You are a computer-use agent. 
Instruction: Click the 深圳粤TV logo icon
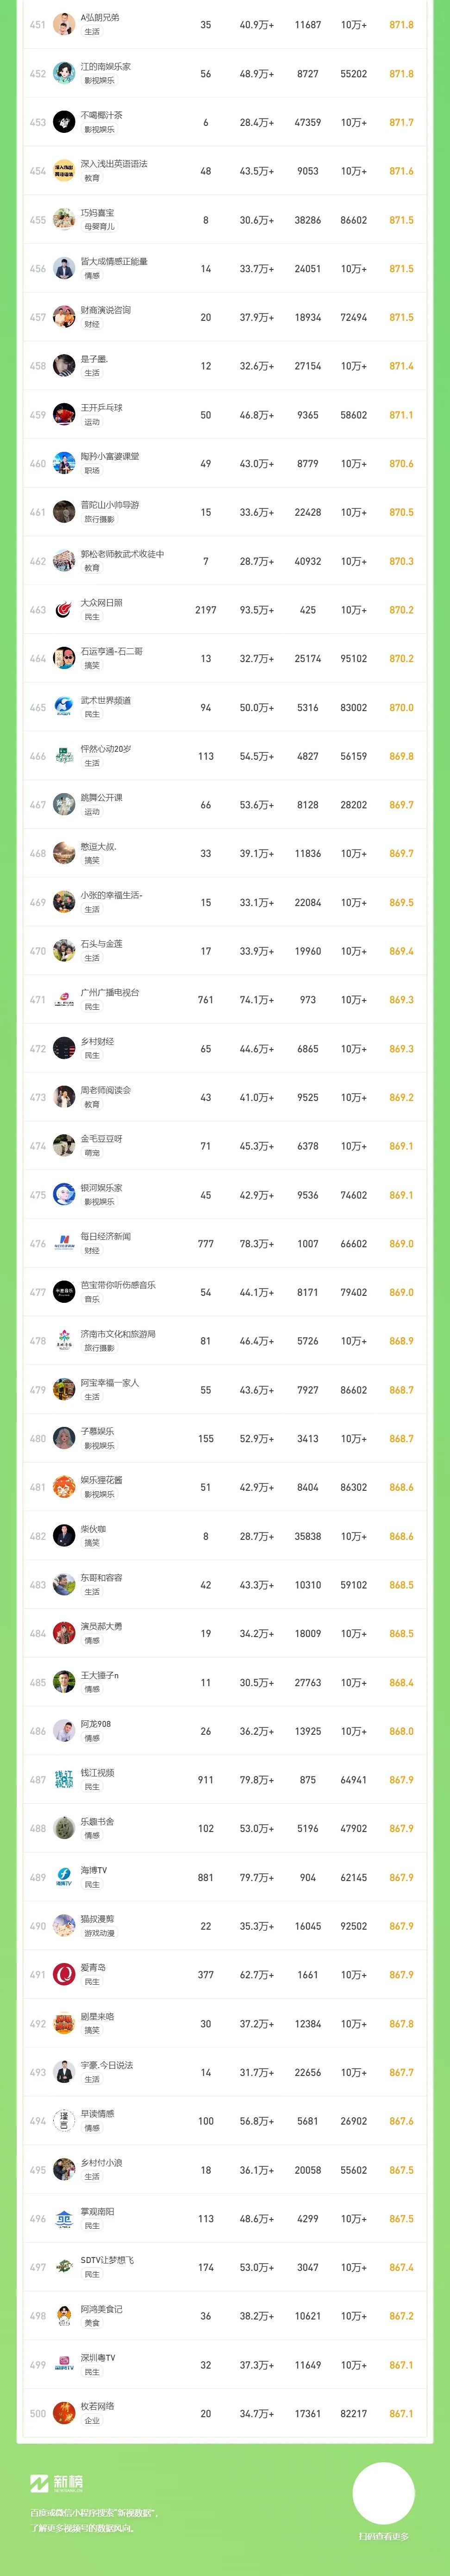pyautogui.click(x=64, y=2364)
